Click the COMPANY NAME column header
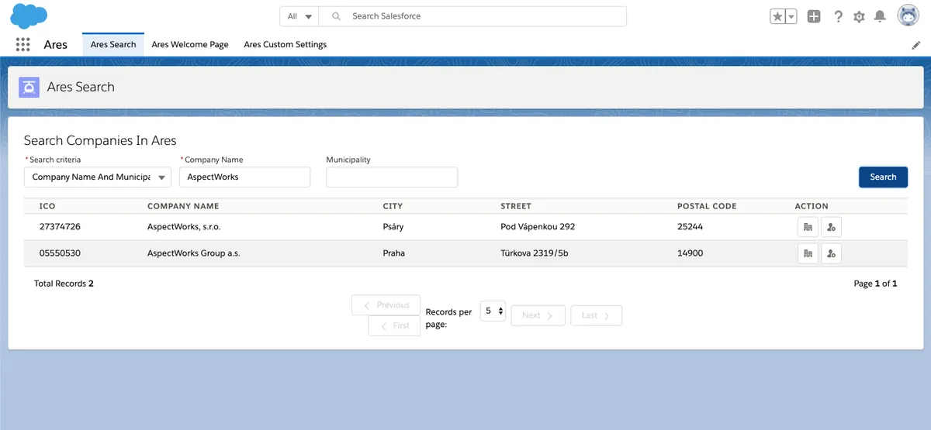The width and height of the screenshot is (931, 430). 183,206
